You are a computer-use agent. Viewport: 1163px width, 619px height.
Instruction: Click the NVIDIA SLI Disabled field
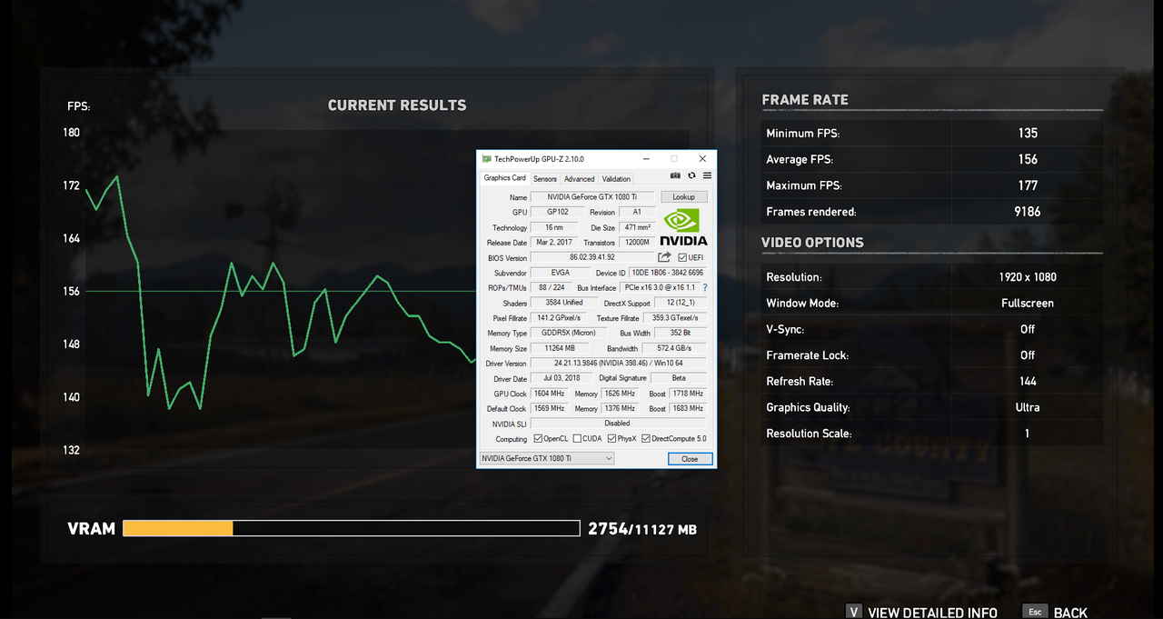[x=618, y=424]
